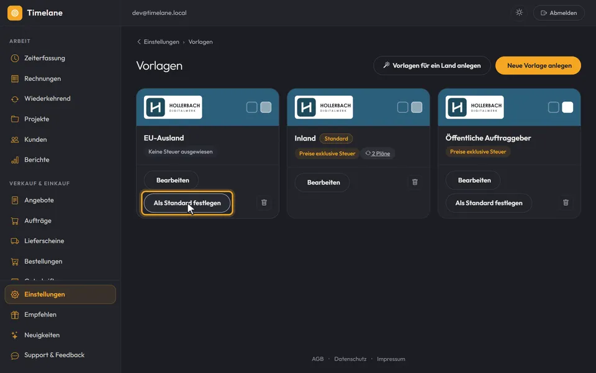Navigate to Bestellungen
This screenshot has width=596, height=373.
60,262
